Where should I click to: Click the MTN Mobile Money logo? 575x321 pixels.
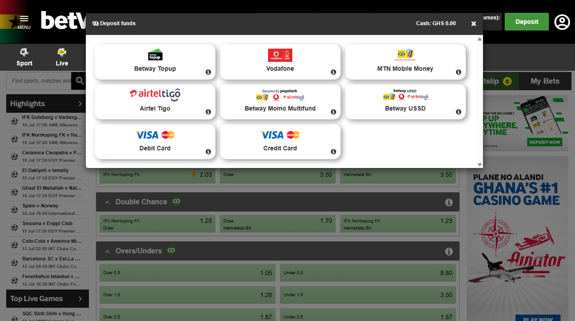(x=405, y=55)
